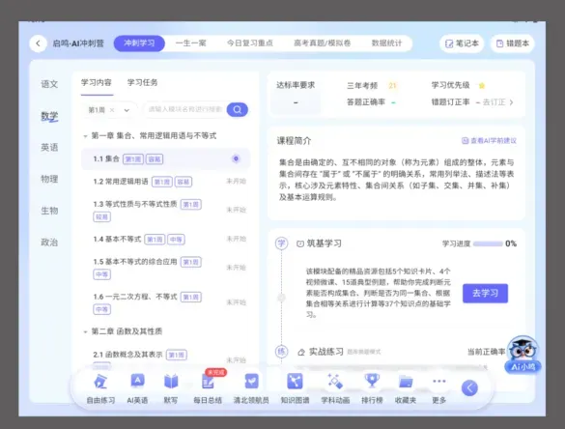Select the 物理 subject

point(49,179)
